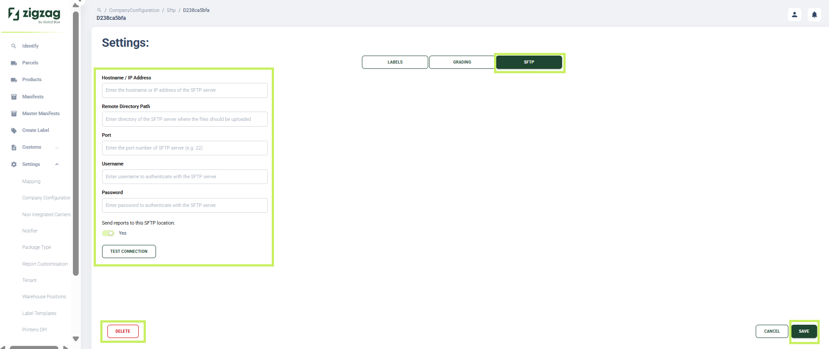Click the Parcels truck icon
The image size is (829, 349).
14,63
